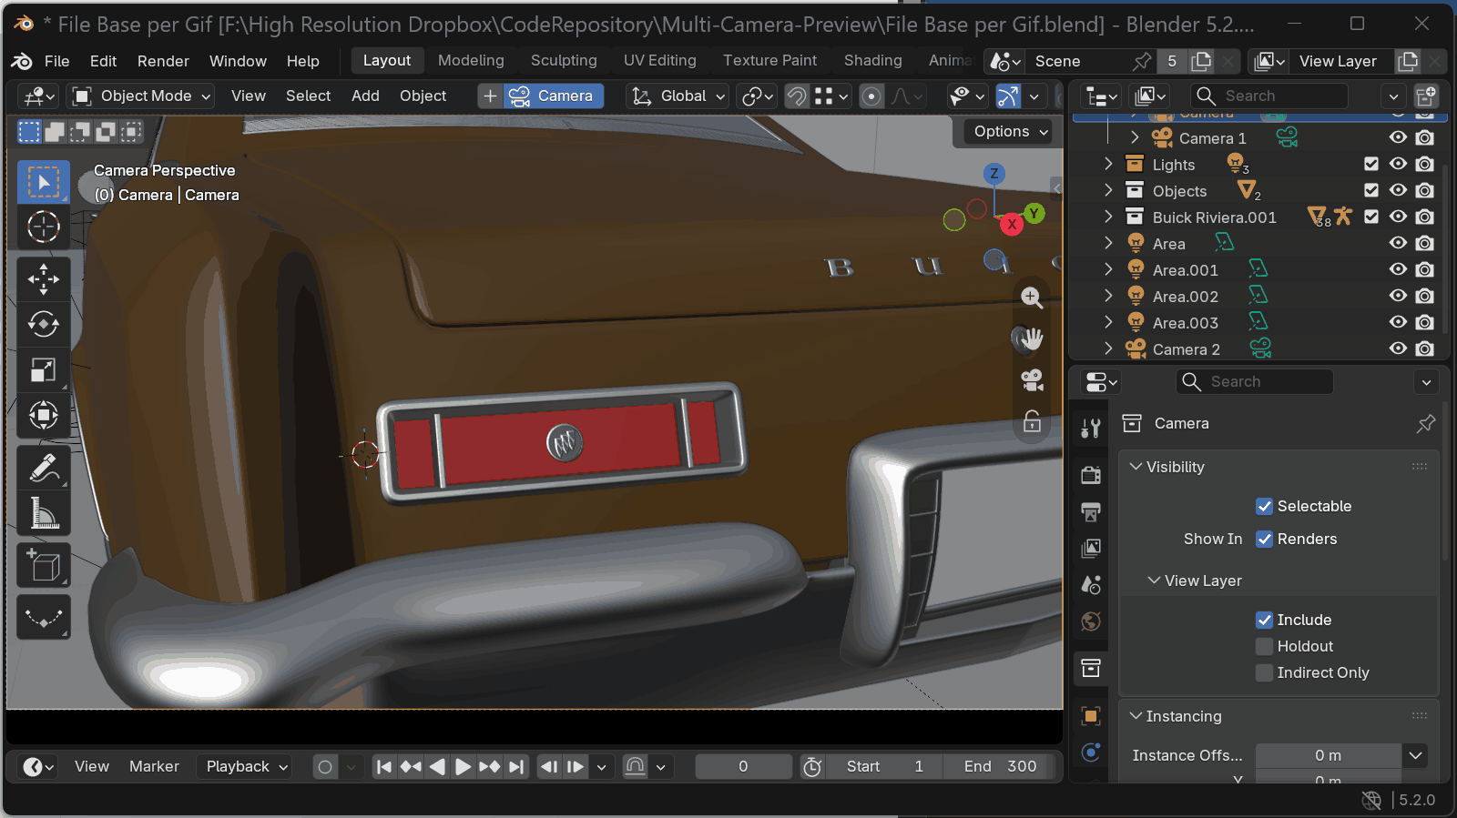
Task: Open the Object Mode dropdown
Action: 141,96
